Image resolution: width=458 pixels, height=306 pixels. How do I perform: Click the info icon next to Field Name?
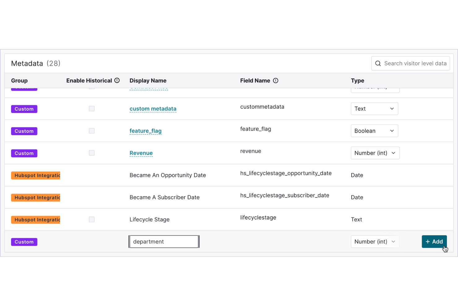276,80
